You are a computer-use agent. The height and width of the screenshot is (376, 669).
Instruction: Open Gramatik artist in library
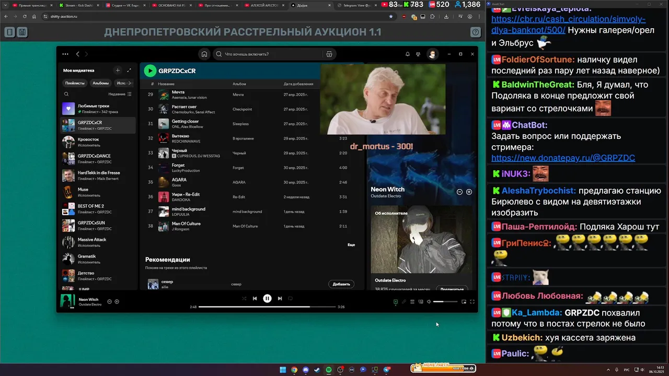coord(98,259)
